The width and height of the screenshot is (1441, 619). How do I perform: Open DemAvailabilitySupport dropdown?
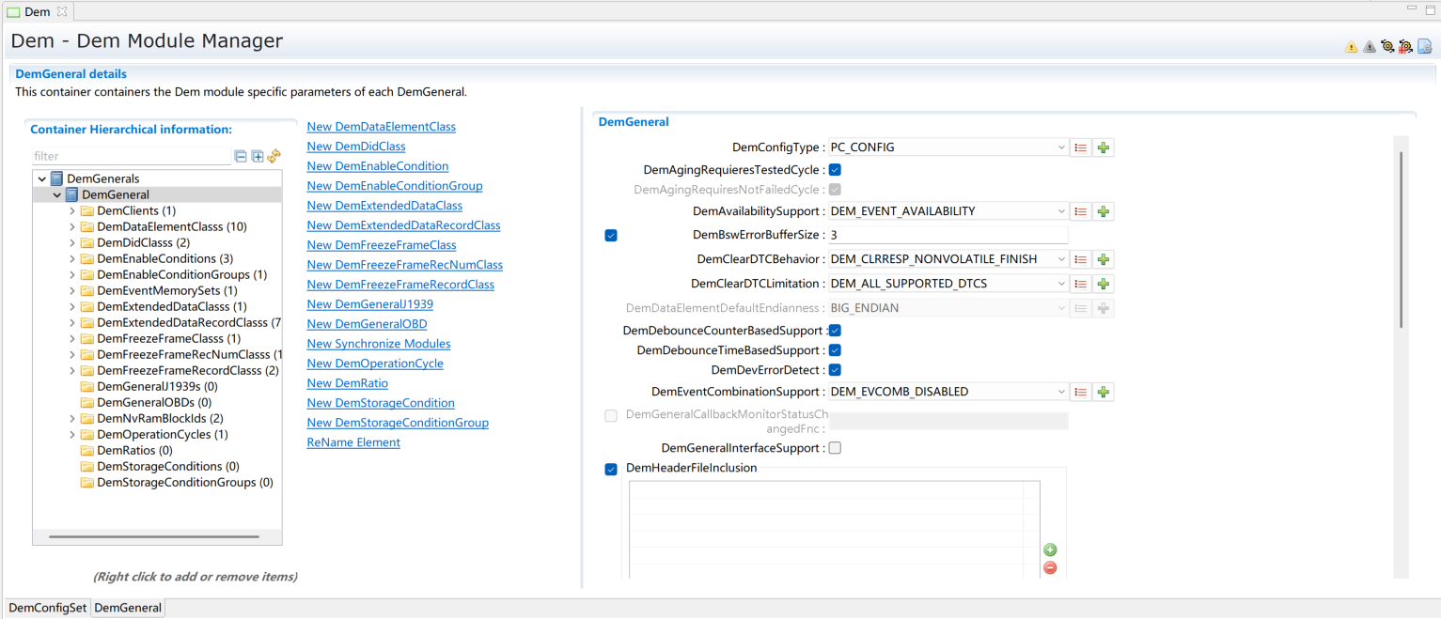(x=1061, y=211)
